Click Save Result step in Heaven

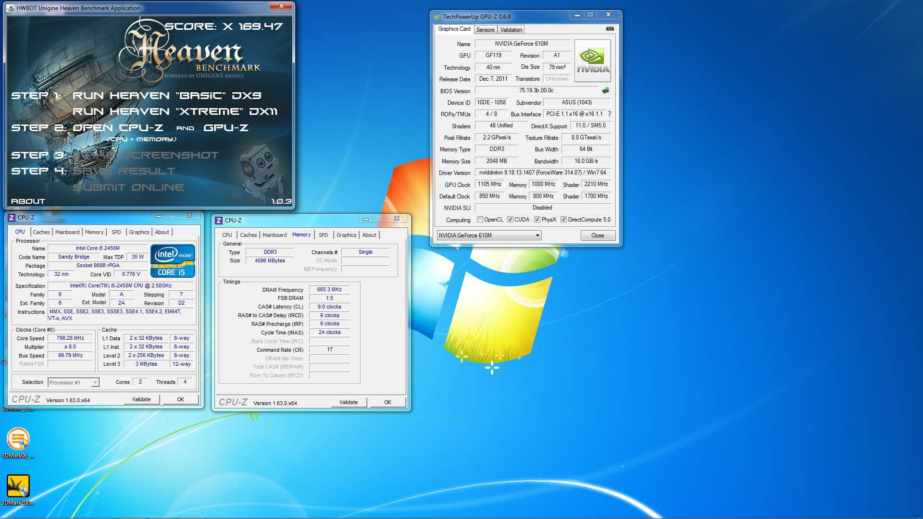click(124, 171)
